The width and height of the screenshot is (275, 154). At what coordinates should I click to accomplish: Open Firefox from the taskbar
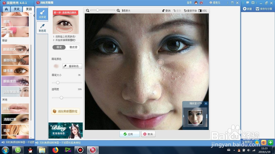(55, 150)
